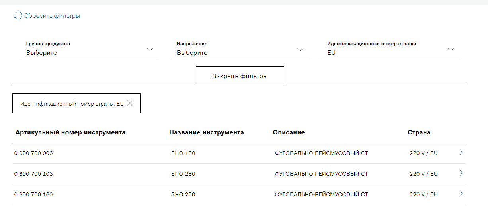This screenshot has height=211, width=488.
Task: Open row with article 0 600 700 160
Action: point(239,194)
